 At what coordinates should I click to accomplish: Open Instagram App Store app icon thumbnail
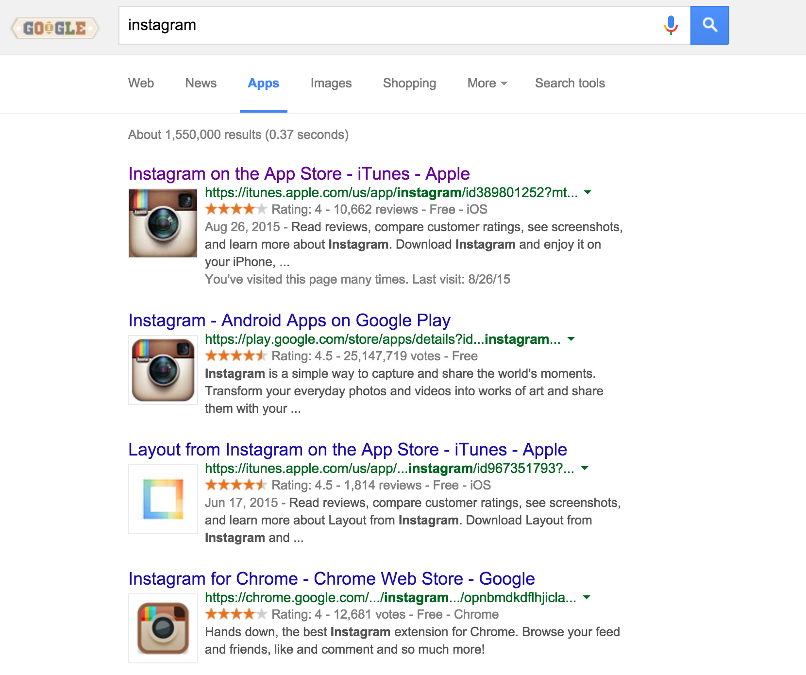tap(163, 223)
